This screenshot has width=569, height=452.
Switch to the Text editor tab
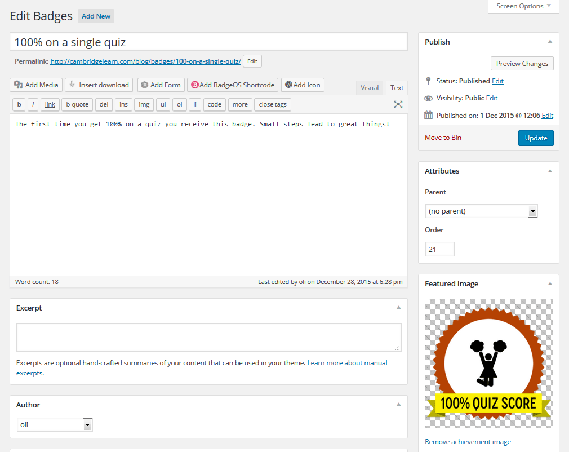[x=397, y=87]
